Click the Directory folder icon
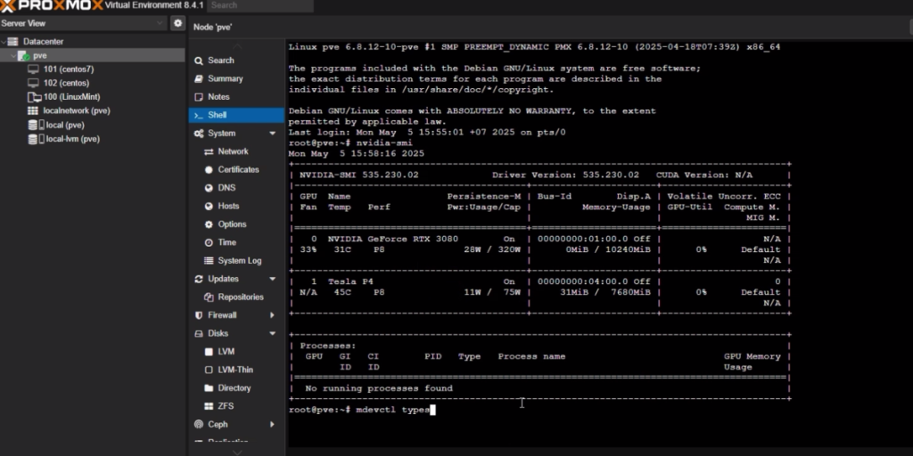The image size is (913, 456). pyautogui.click(x=209, y=388)
